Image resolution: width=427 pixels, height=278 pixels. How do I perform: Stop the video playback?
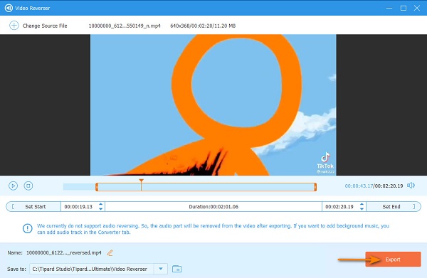coord(28,186)
